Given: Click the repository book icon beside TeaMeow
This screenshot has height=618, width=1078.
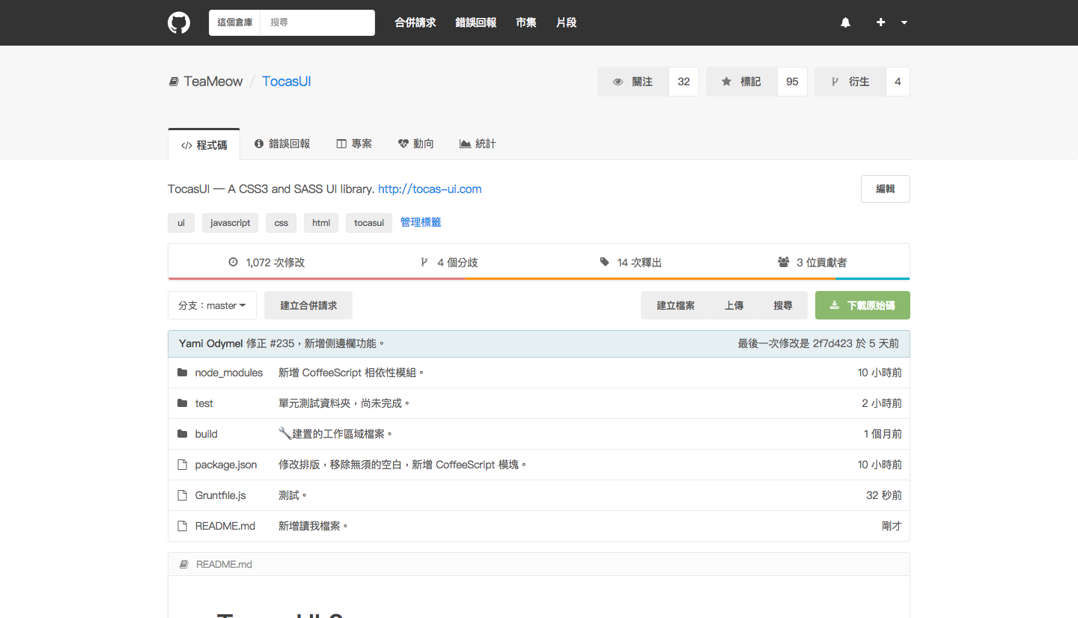Looking at the screenshot, I should click(173, 82).
